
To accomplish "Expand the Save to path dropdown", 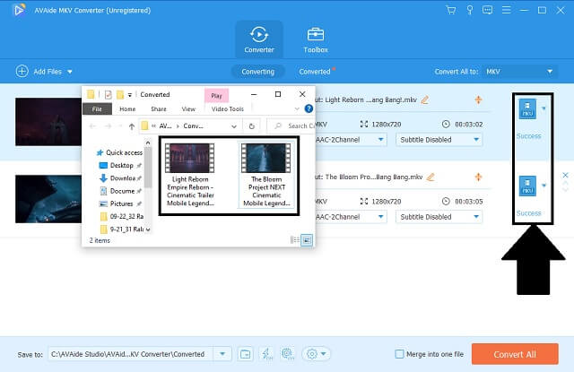I will (x=222, y=354).
